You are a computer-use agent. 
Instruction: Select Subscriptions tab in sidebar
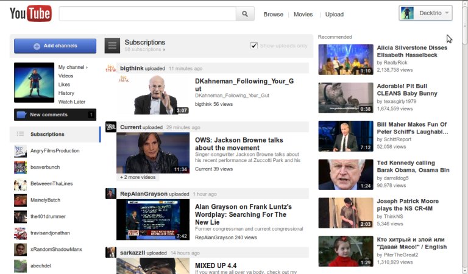[55, 134]
